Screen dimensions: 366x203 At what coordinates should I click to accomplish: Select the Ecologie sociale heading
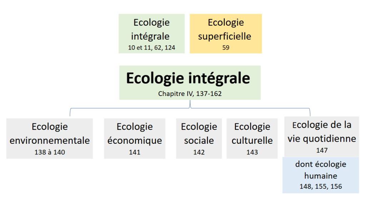(x=199, y=133)
